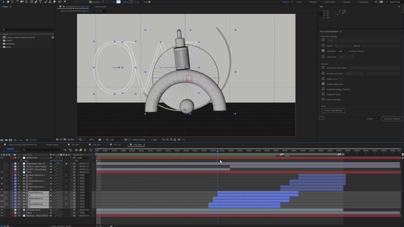Create new folder in Project panel
Image resolution: width=404 pixels, height=227 pixels.
click(x=6, y=140)
